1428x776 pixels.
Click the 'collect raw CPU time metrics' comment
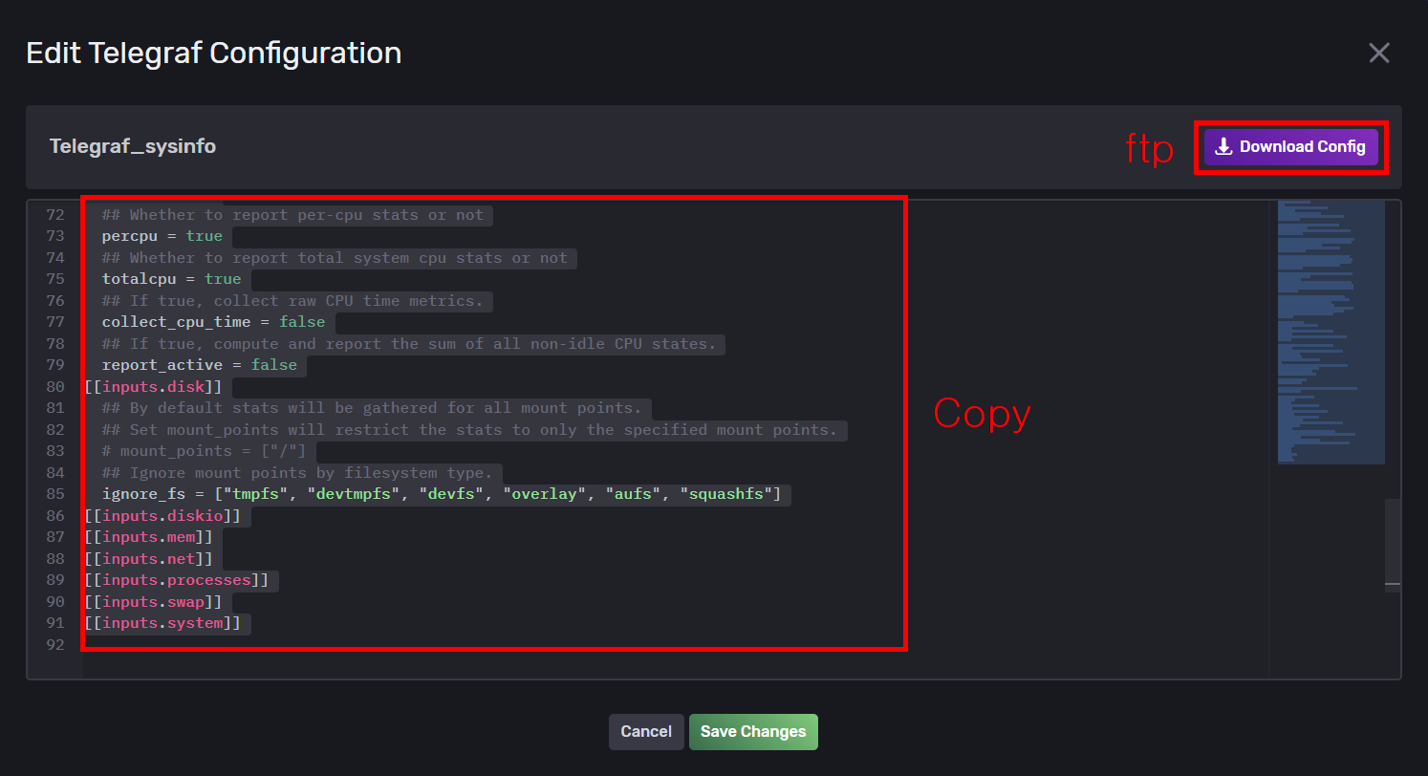coord(292,301)
